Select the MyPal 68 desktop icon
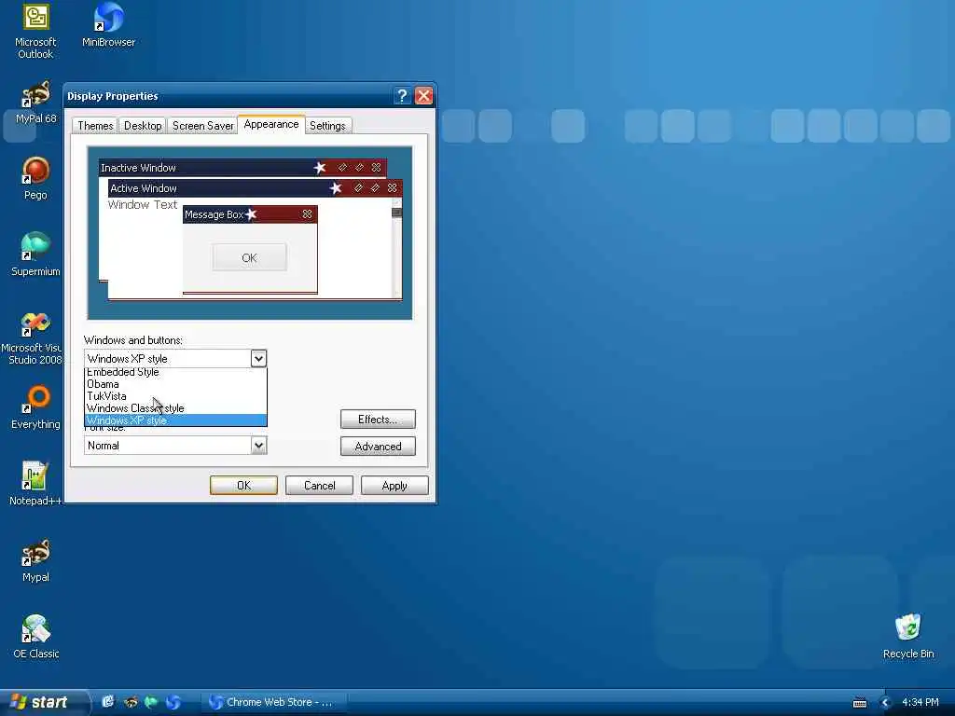 coord(35,103)
